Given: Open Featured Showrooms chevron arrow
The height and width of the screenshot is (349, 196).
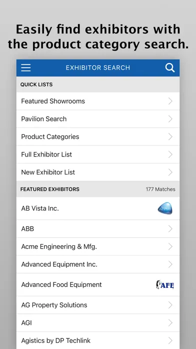Looking at the screenshot, I should click(x=170, y=101).
